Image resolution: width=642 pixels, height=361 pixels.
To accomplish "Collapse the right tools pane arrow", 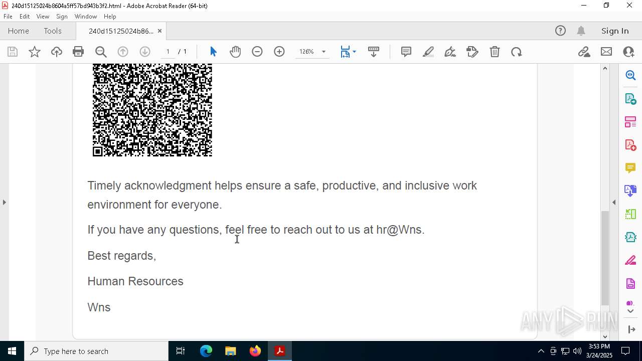I will click(614, 202).
